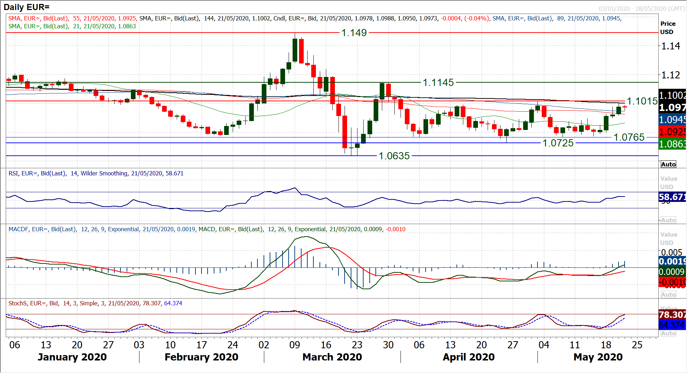Jump to March 2020 on the time axis

click(x=332, y=357)
